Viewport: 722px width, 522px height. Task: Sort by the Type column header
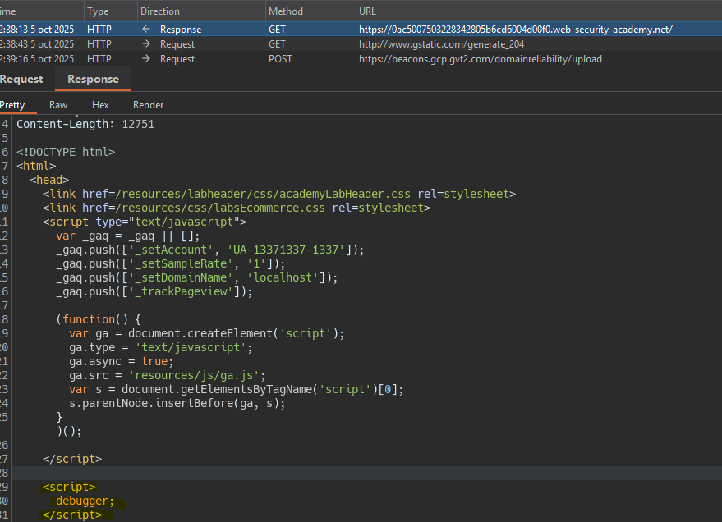98,11
